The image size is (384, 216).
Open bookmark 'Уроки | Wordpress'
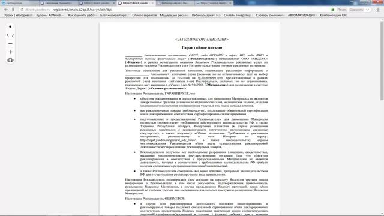point(18,15)
